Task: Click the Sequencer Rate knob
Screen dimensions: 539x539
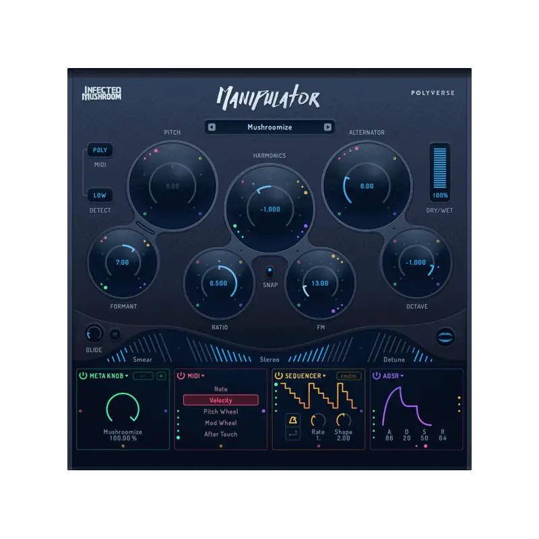Action: tap(318, 420)
